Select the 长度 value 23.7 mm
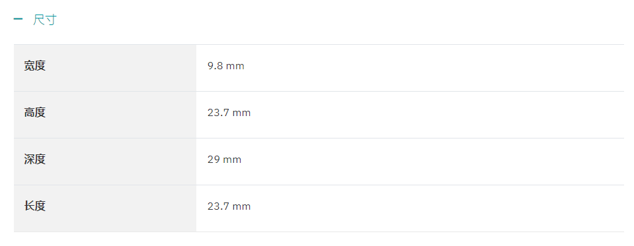Screen dimensions: 634x246 (229, 206)
